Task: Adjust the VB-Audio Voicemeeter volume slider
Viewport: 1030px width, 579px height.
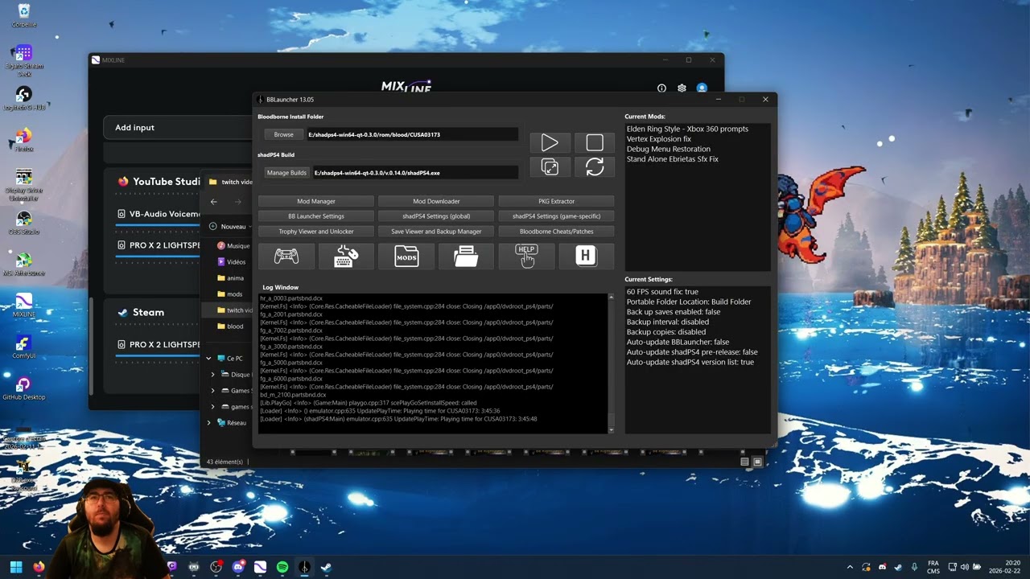Action: [158, 227]
